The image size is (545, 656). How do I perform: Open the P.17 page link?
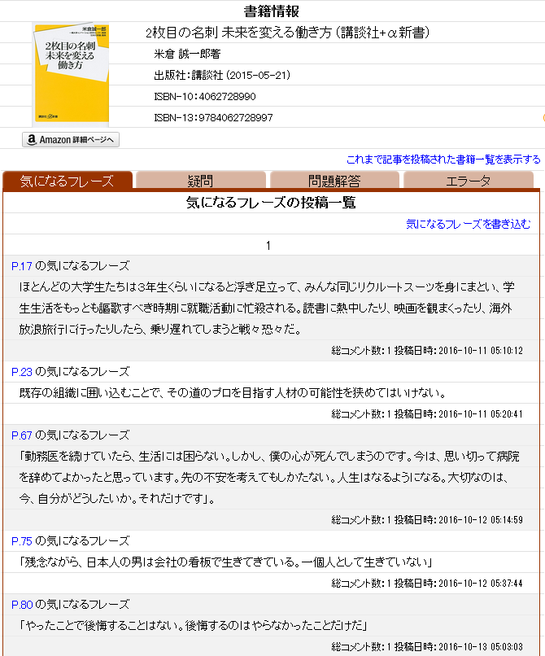22,266
